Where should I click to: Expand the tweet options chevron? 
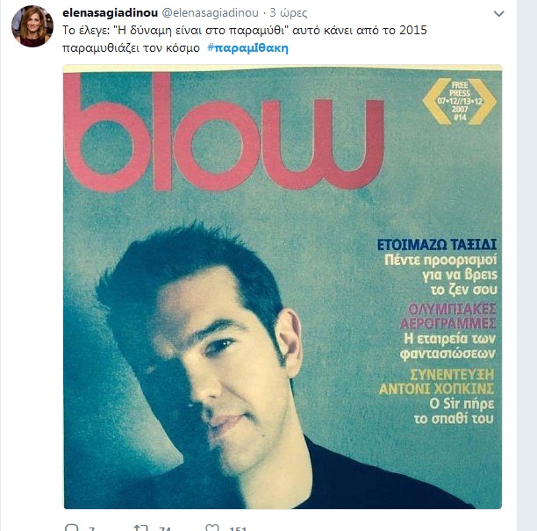499,14
